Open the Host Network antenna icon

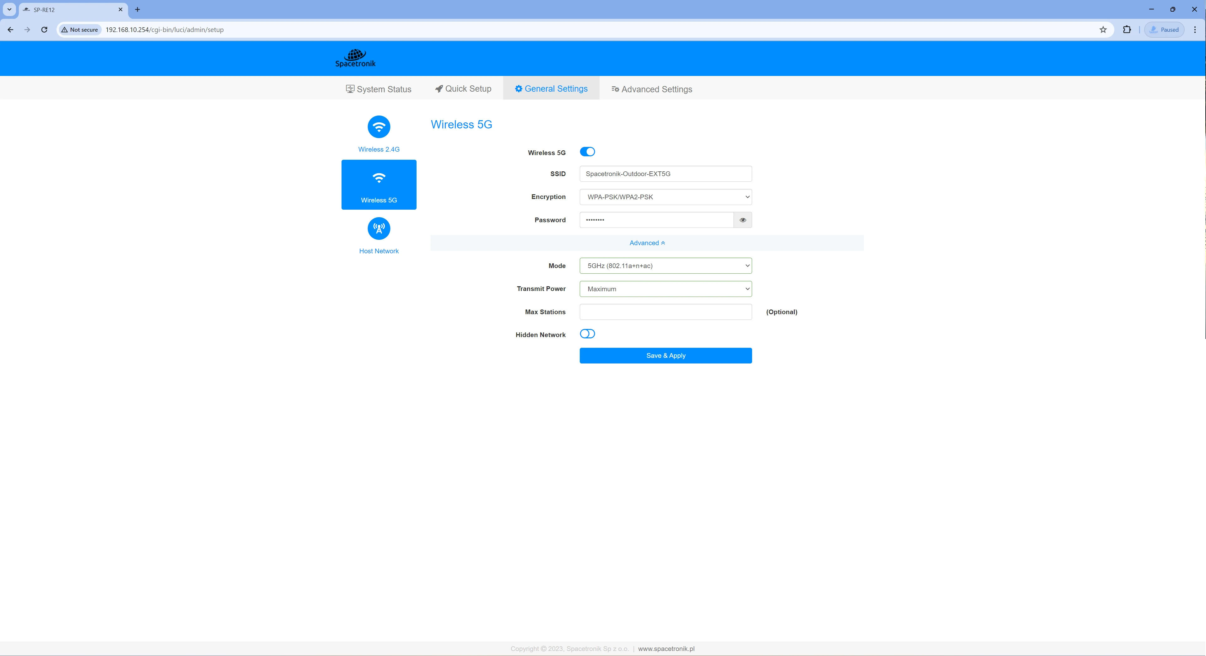tap(379, 229)
